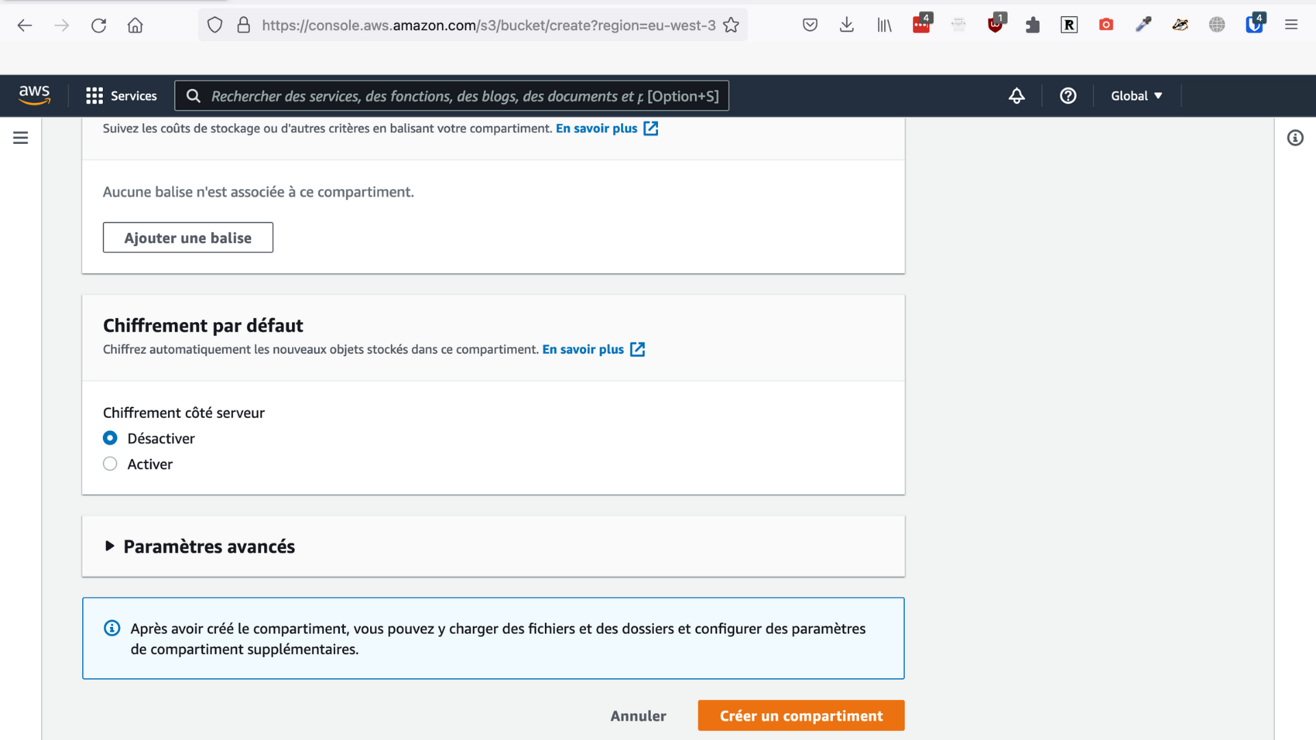The width and height of the screenshot is (1316, 740).
Task: Open the Pocket save icon
Action: 810,25
